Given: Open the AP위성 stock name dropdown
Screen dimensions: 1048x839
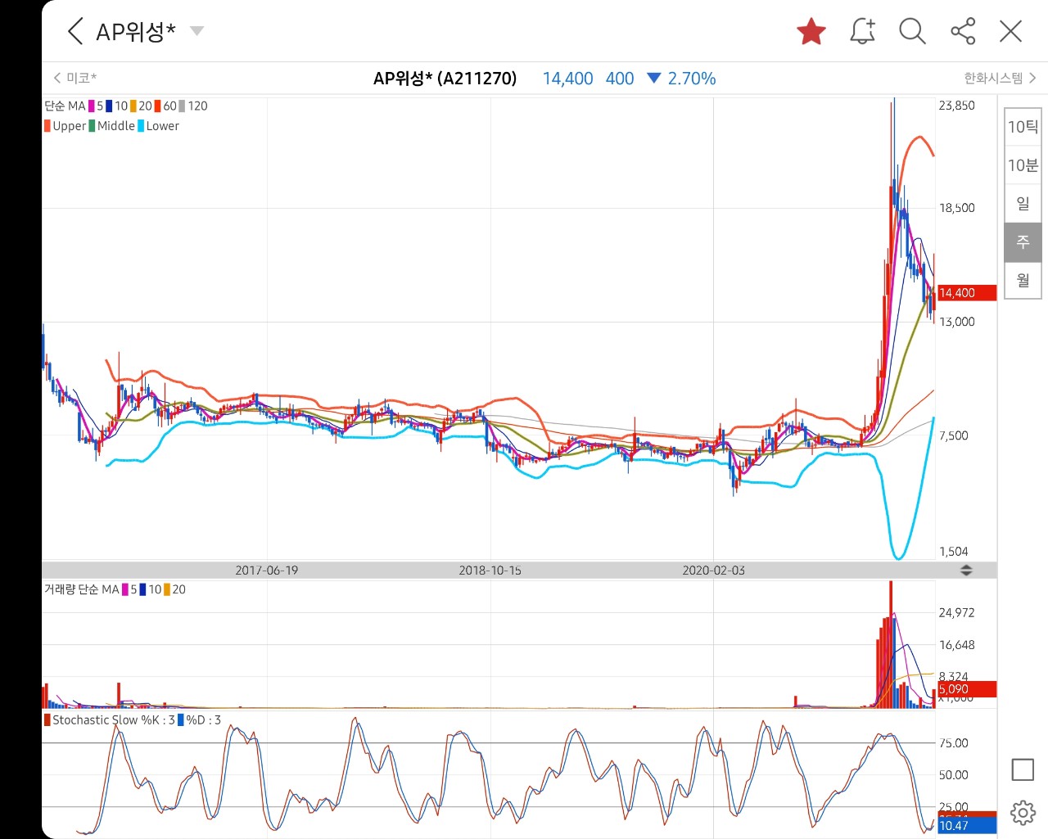Looking at the screenshot, I should pyautogui.click(x=196, y=31).
